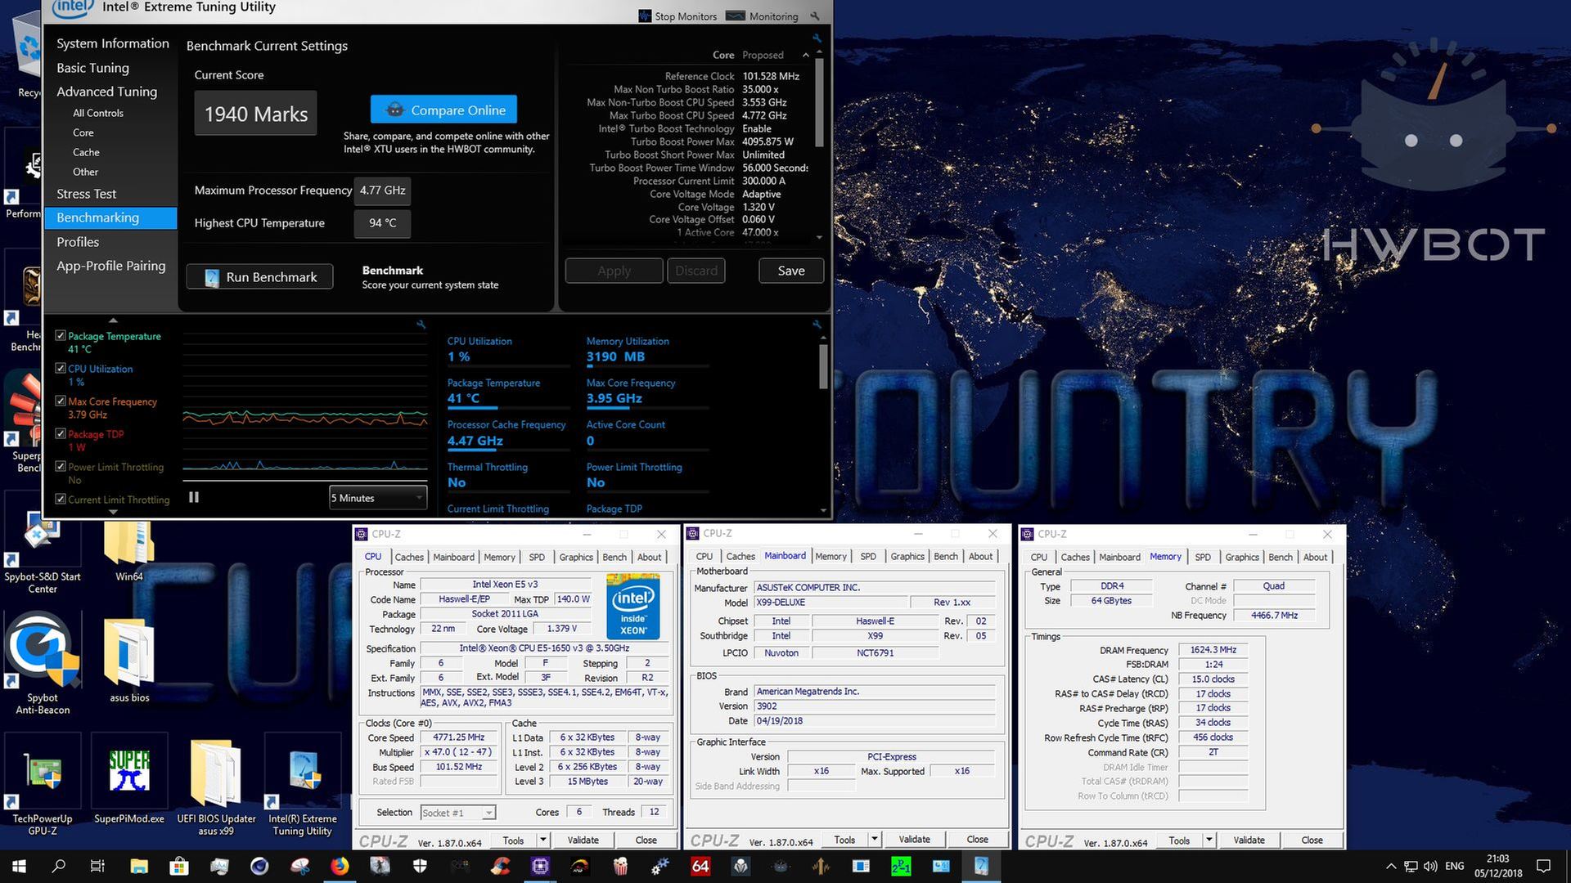Image resolution: width=1571 pixels, height=883 pixels.
Task: Click Tools button in CPU-Z Mainboard window
Action: pos(844,840)
